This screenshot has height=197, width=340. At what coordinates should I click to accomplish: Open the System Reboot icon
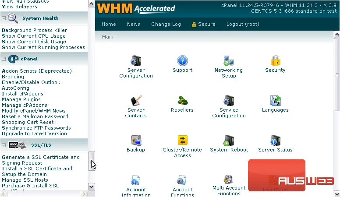(x=229, y=141)
